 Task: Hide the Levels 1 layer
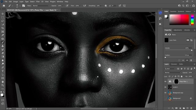click(165, 87)
